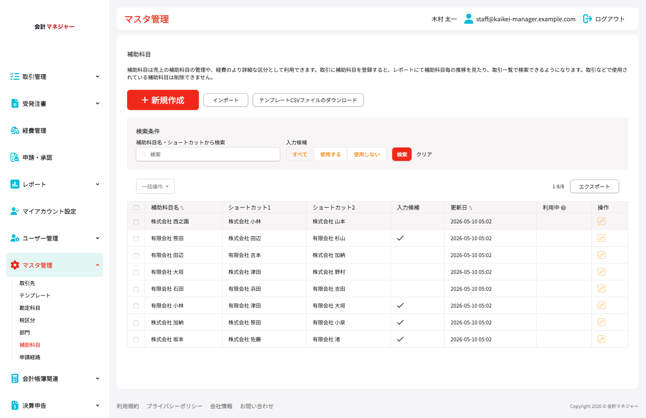
Task: Click the 経費管理 scales icon
Action: (15, 131)
